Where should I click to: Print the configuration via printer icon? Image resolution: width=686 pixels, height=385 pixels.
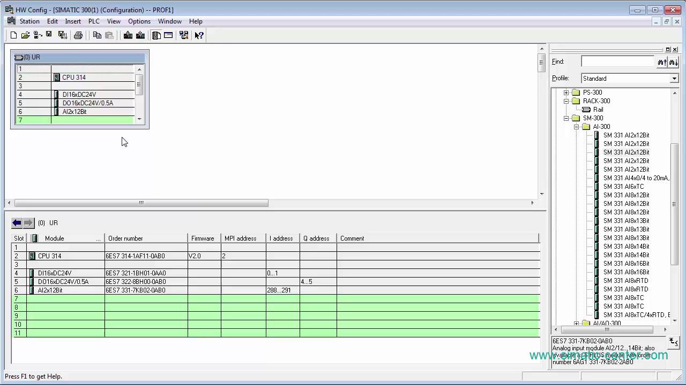[78, 35]
